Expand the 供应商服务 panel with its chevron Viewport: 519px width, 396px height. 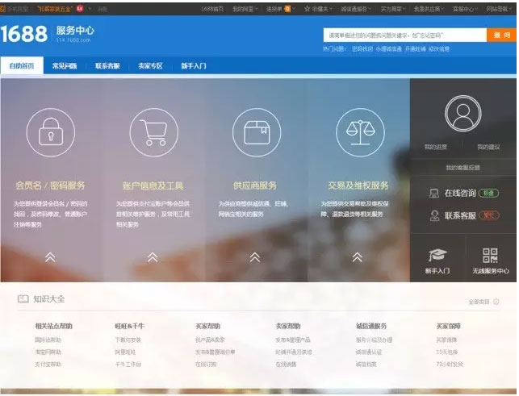pos(255,257)
